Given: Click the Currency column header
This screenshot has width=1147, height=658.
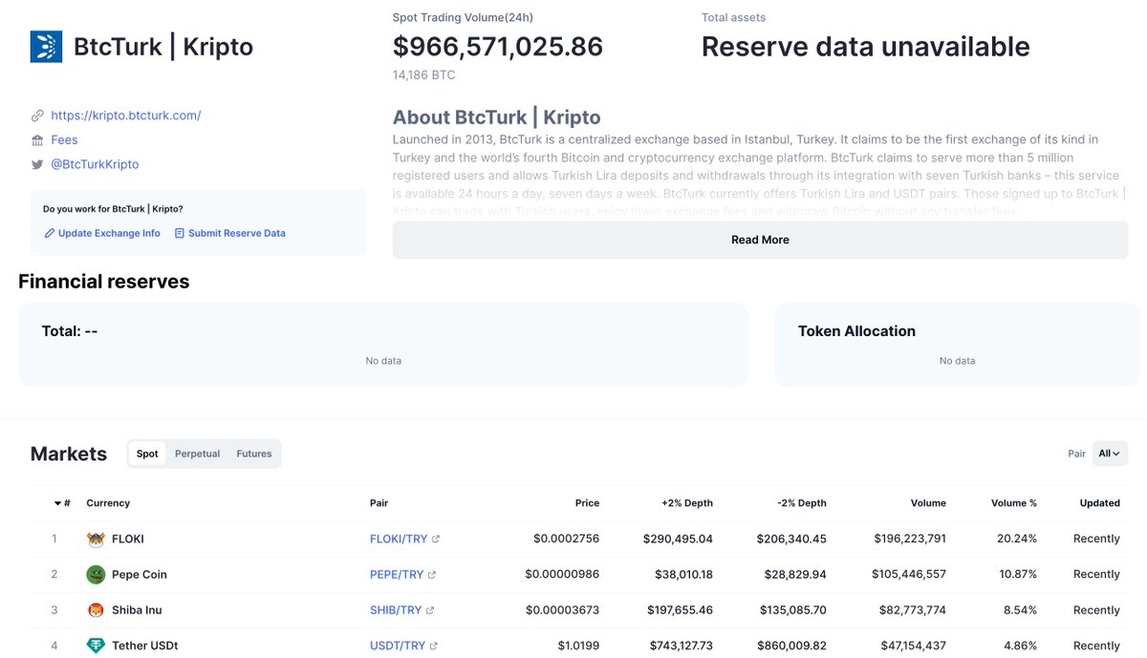Looking at the screenshot, I should (x=108, y=503).
